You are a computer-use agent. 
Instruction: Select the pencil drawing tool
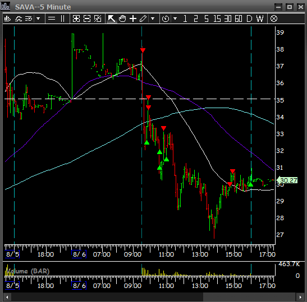[x=143, y=18]
